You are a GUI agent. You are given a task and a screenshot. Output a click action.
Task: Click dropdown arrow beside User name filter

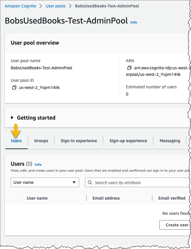74,182
